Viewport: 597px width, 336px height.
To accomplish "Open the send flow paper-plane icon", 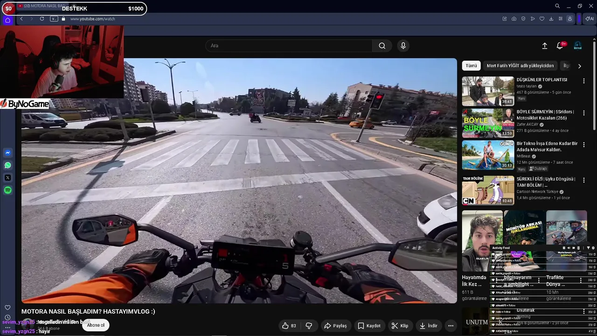I will tap(533, 19).
